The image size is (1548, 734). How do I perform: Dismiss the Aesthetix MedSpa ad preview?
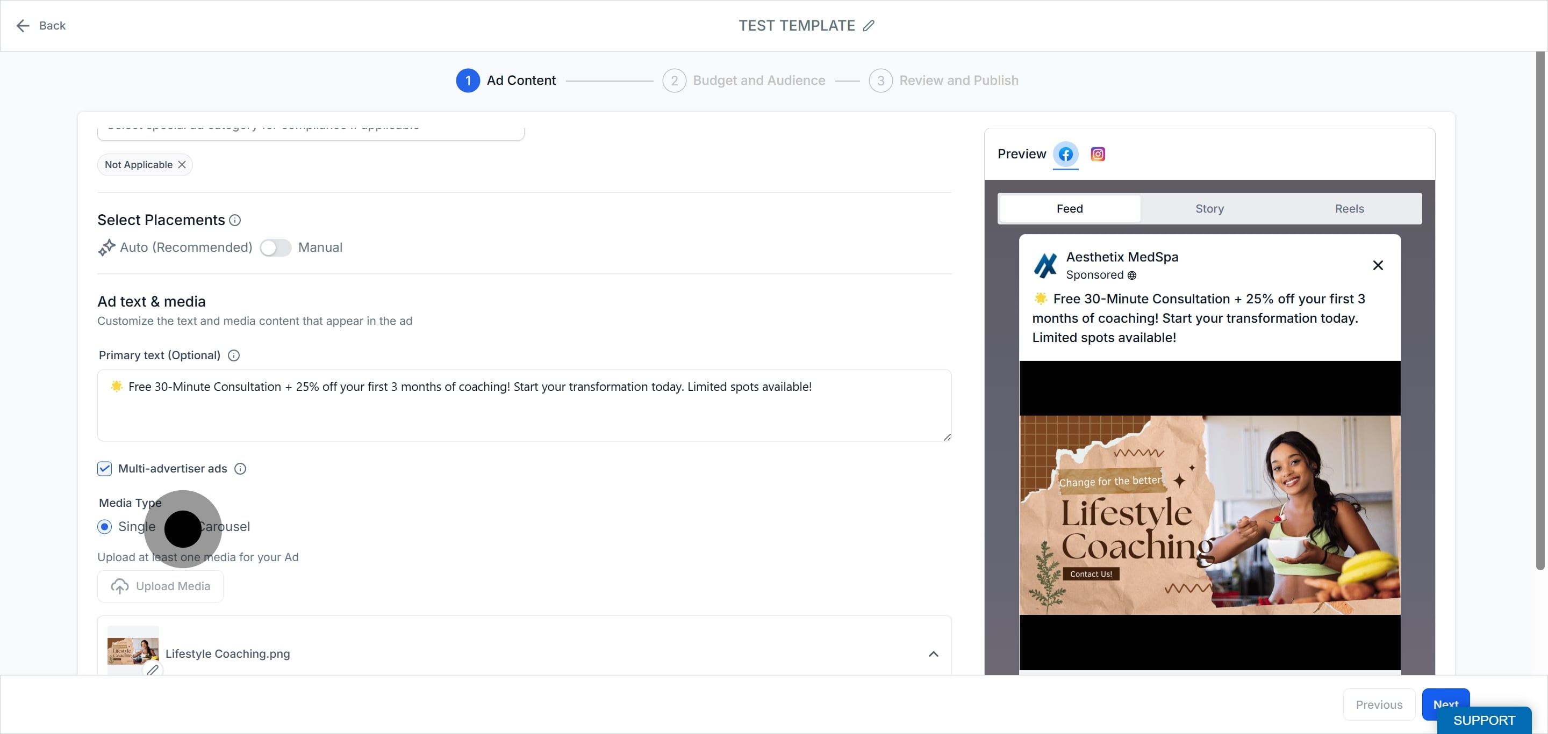(x=1378, y=265)
